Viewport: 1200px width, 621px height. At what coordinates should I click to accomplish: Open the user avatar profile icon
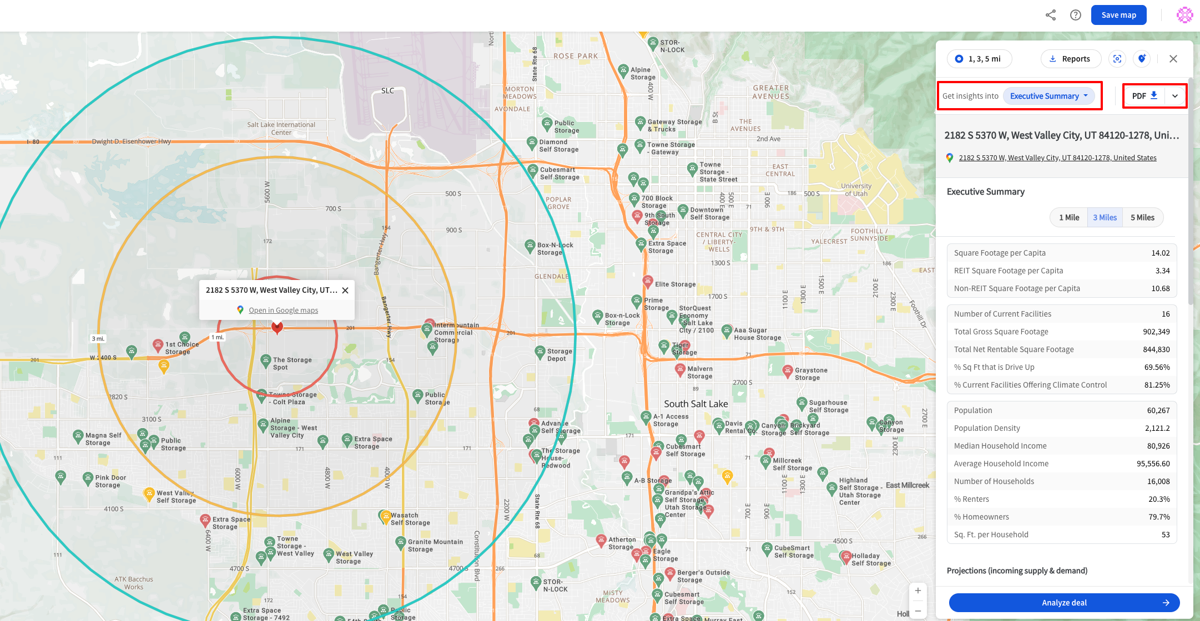pos(1184,15)
